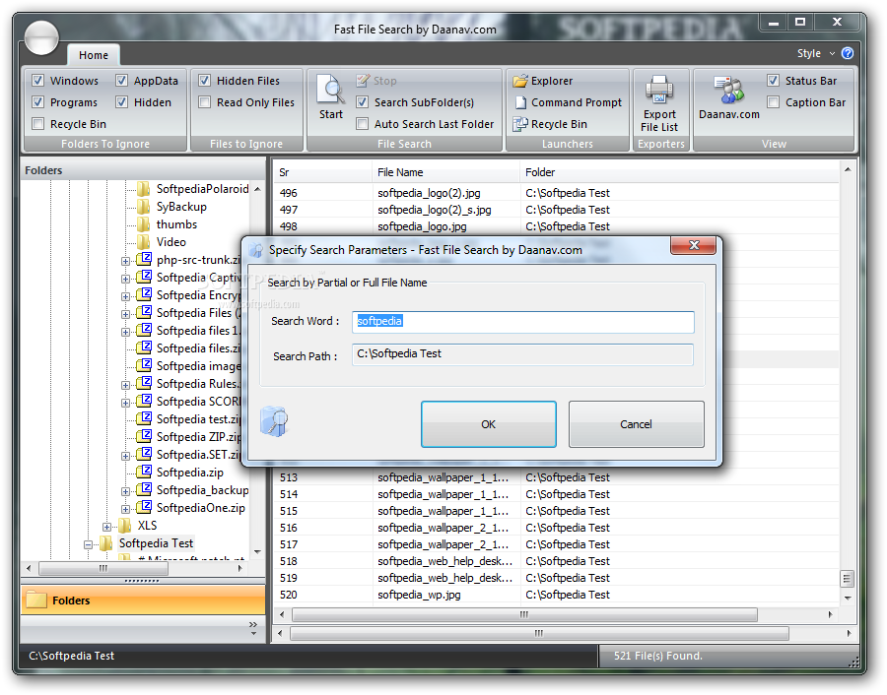Click the blue help question icon

pos(848,53)
